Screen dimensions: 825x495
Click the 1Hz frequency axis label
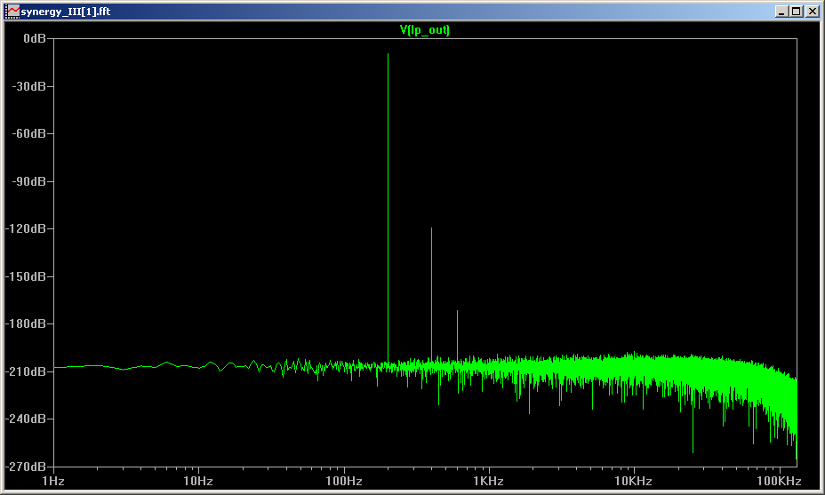tap(53, 482)
